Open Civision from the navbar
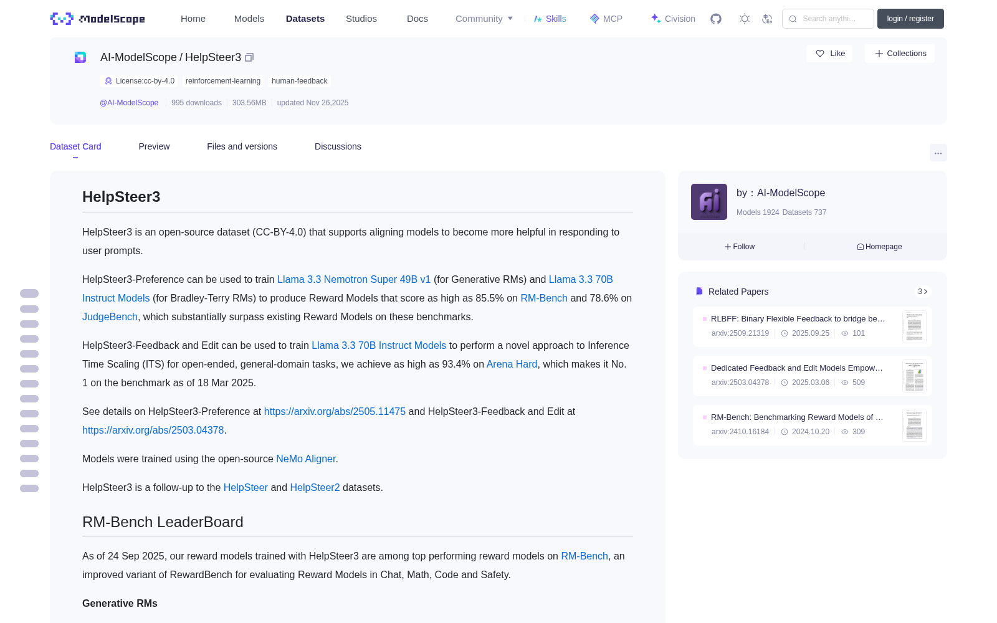Image resolution: width=997 pixels, height=623 pixels. [x=673, y=19]
